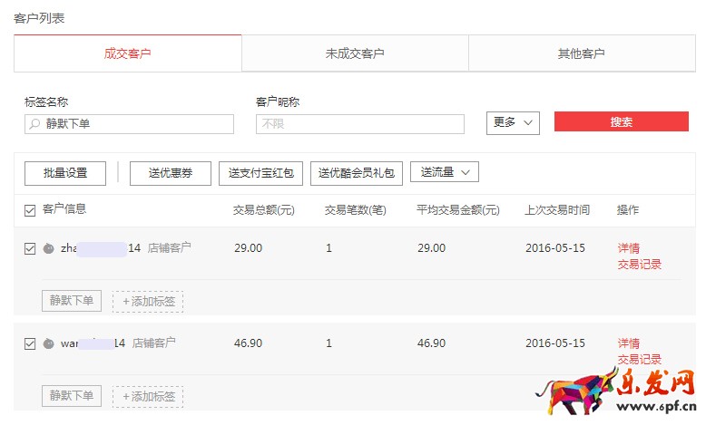Click the 送支付宝红包 button
706x425 pixels.
coord(260,173)
